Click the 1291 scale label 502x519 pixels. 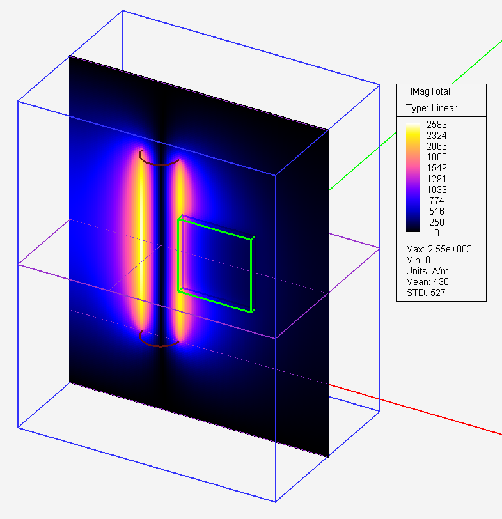point(436,179)
